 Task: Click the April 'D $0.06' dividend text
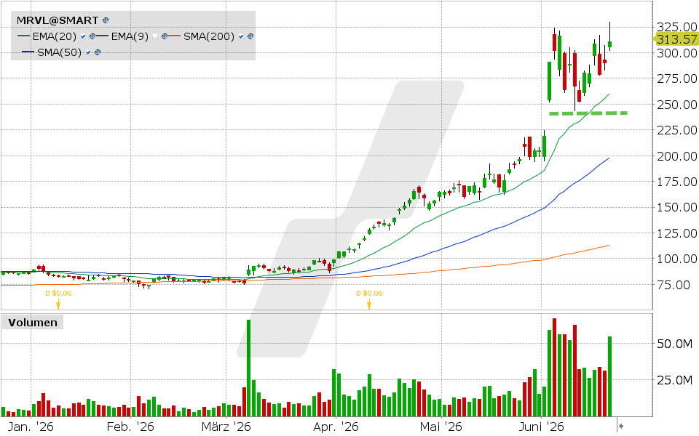pos(369,293)
